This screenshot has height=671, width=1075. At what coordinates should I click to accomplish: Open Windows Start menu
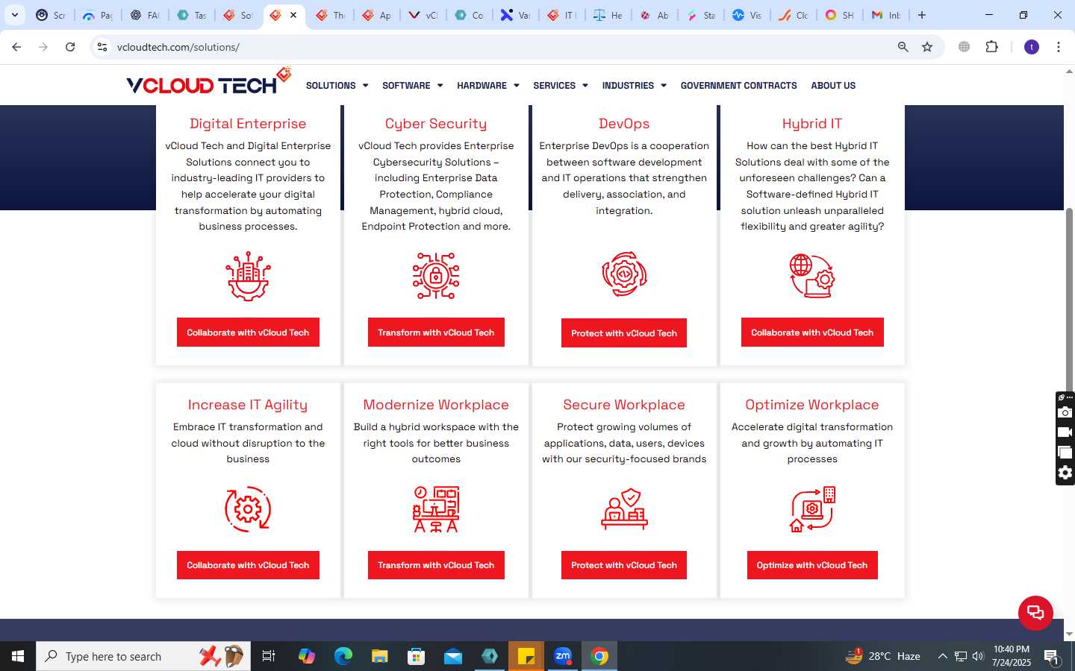coord(18,656)
